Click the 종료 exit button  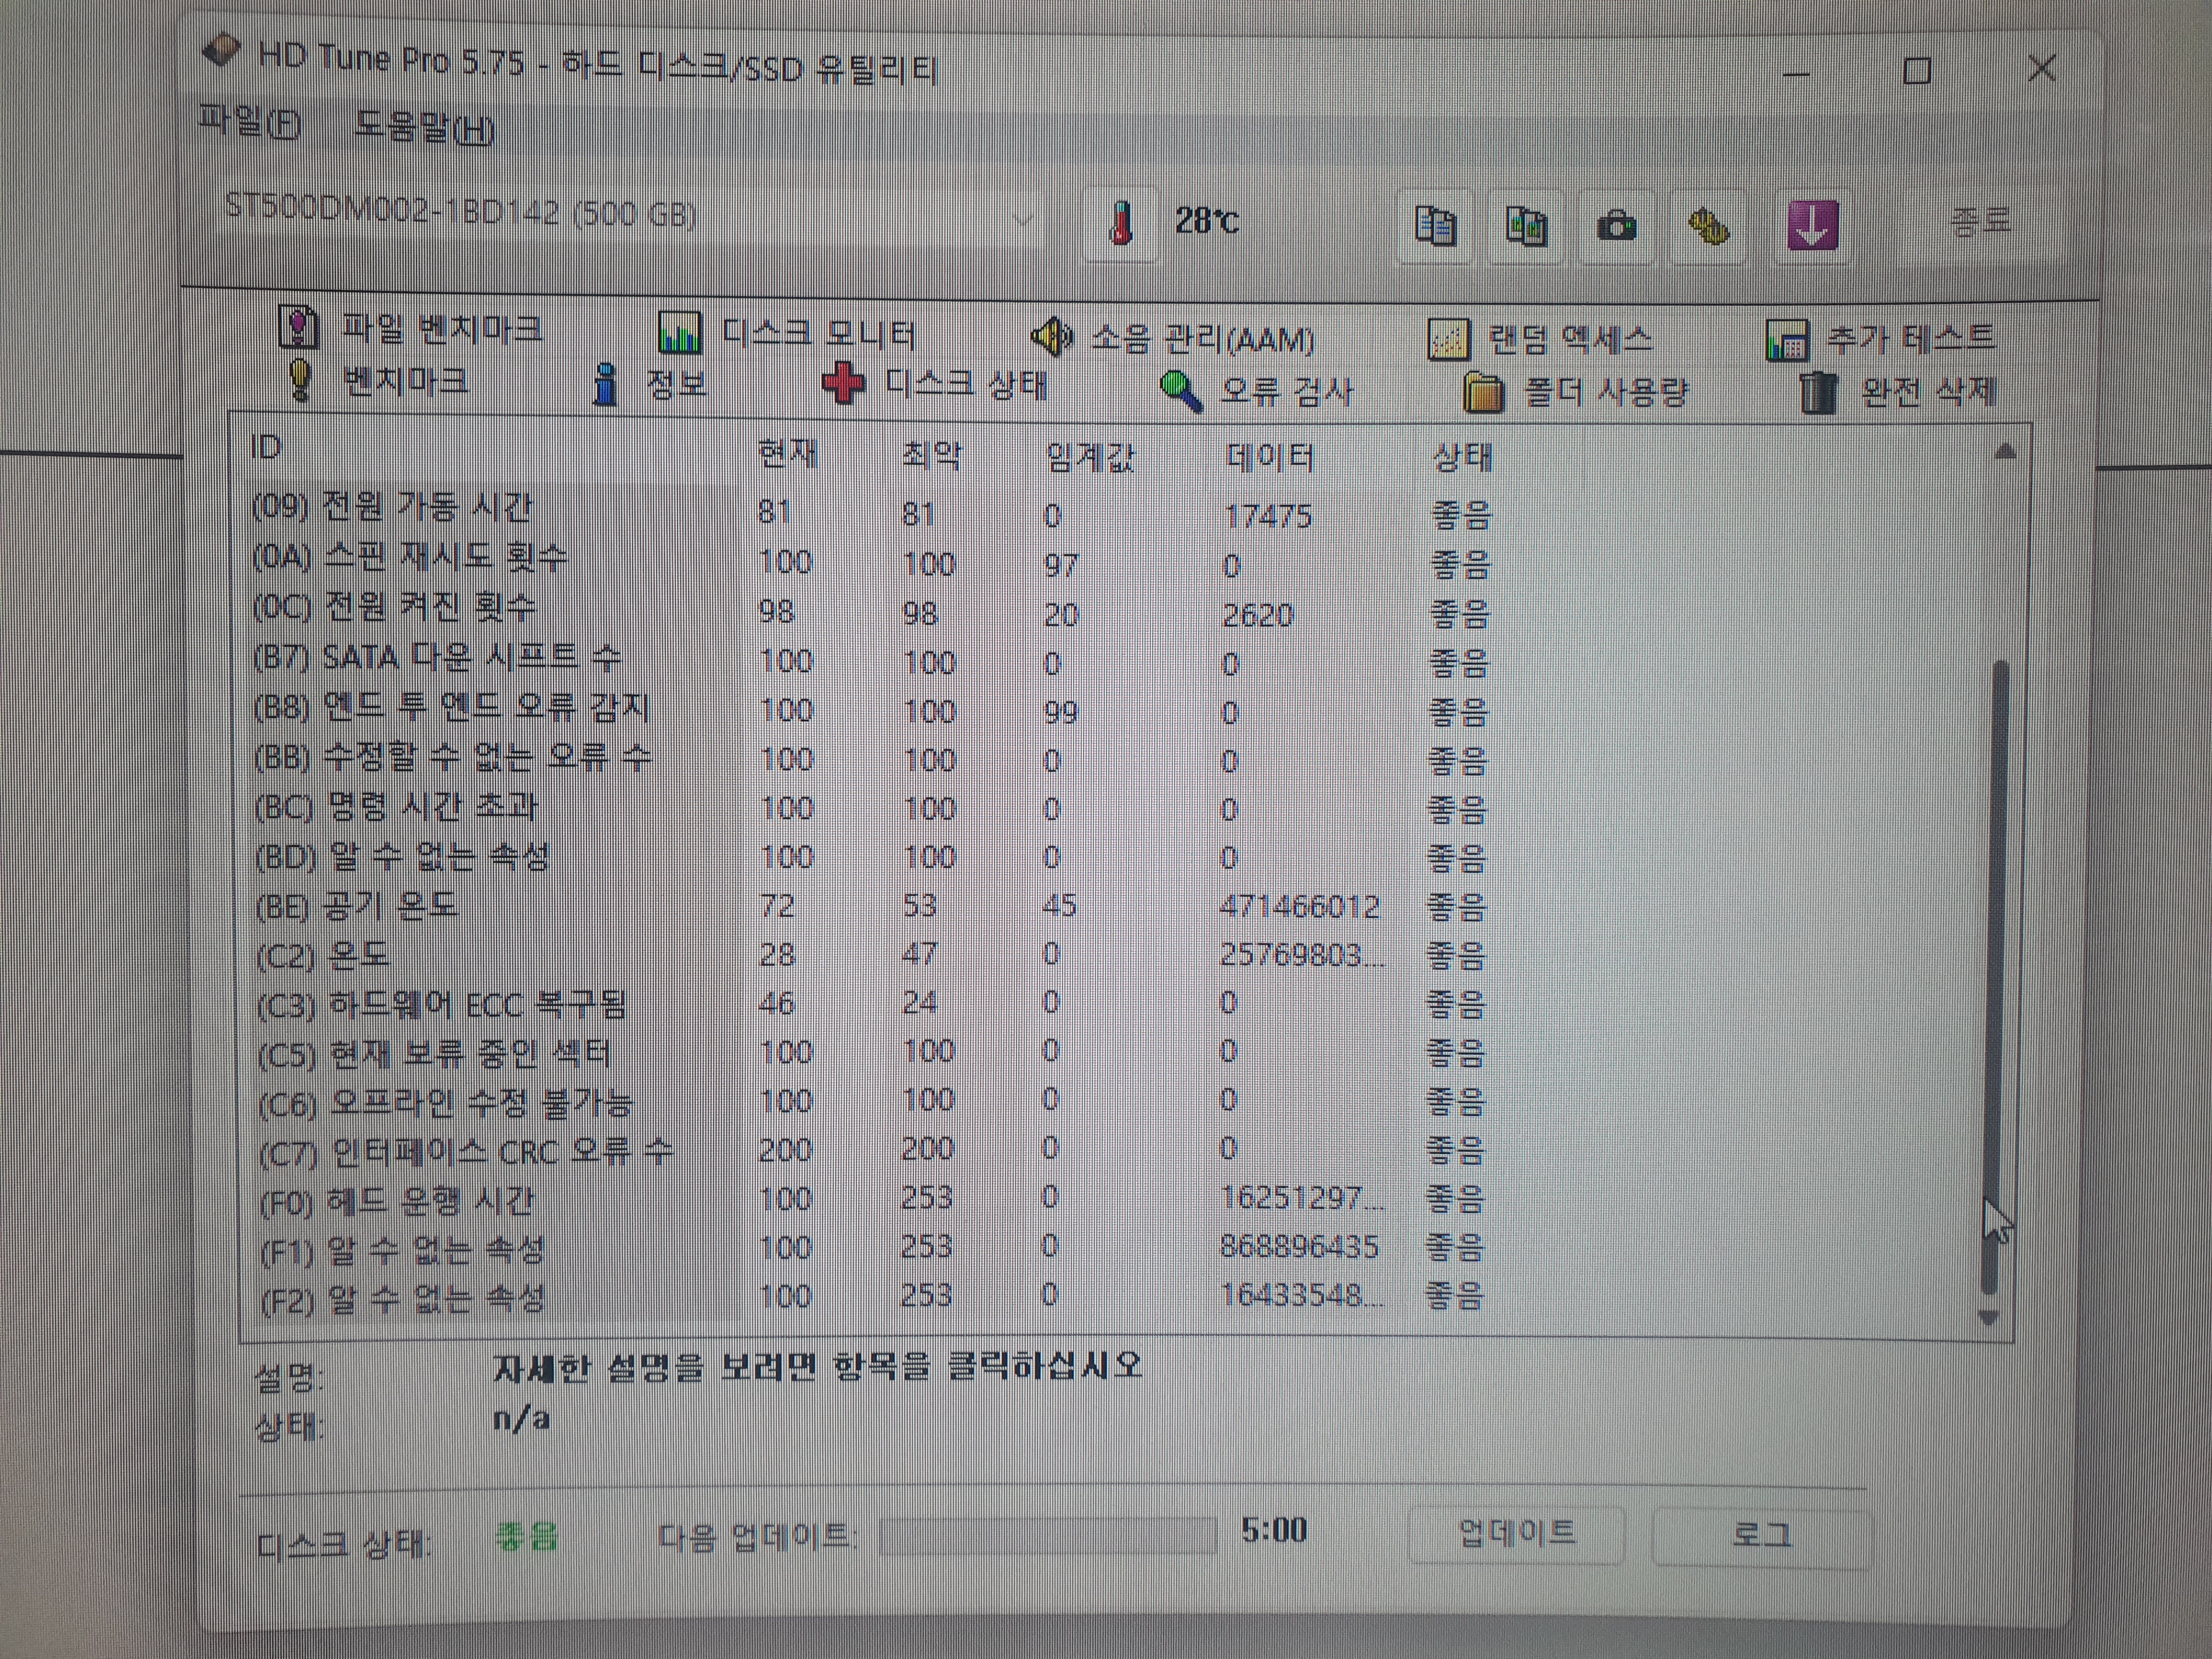click(1980, 222)
